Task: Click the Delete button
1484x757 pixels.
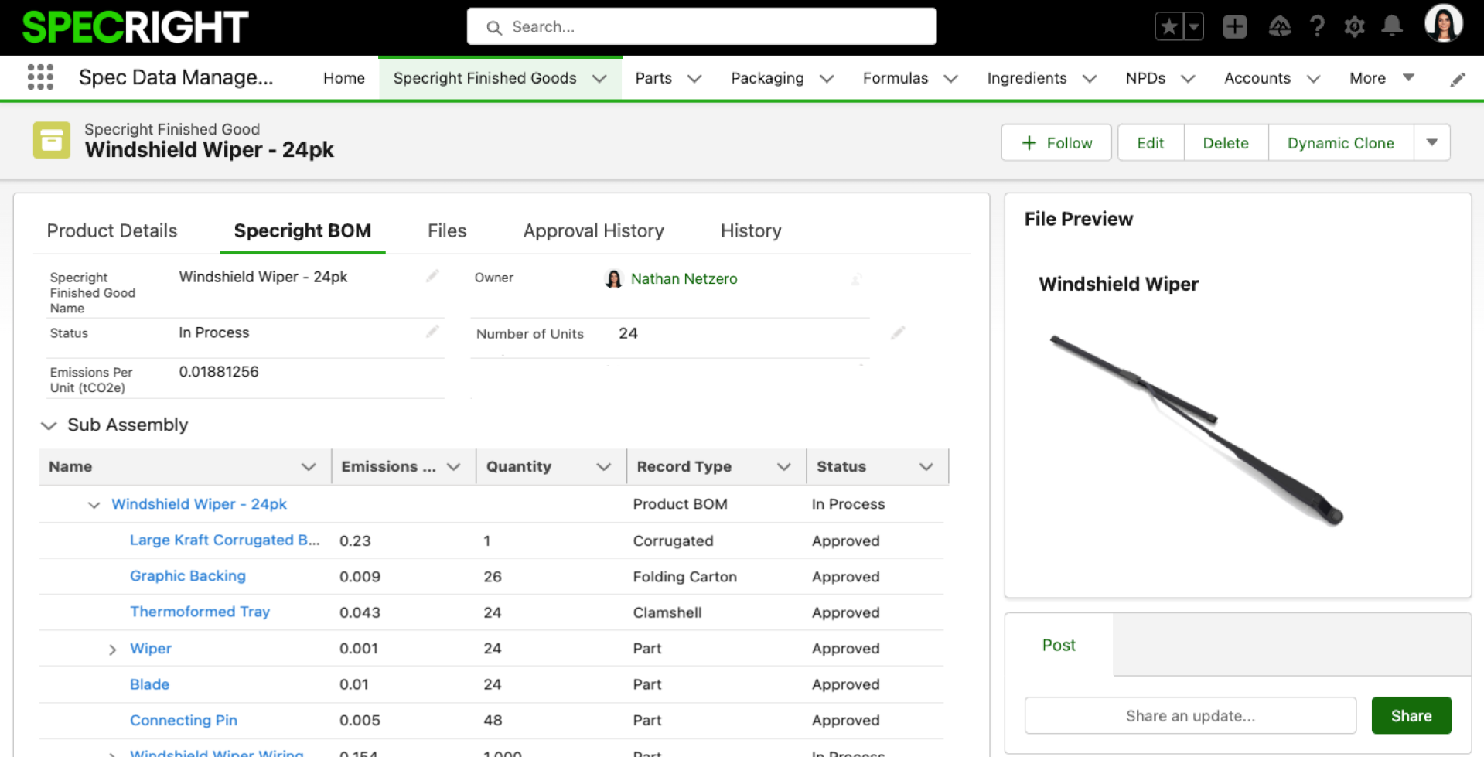Action: tap(1226, 142)
